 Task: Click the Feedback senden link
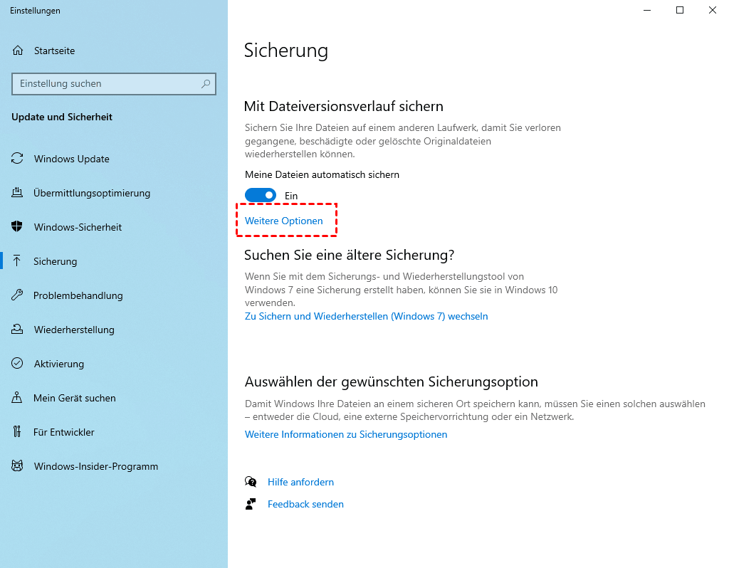(x=305, y=504)
